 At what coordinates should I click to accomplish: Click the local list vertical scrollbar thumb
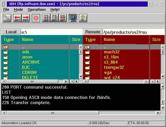click(x=81, y=52)
